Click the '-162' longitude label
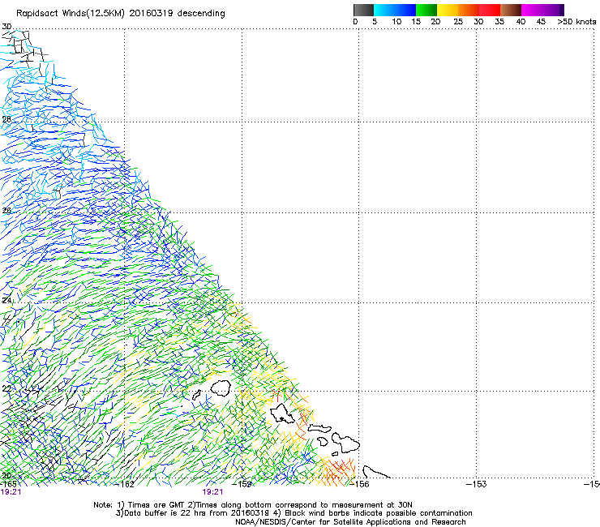Viewport: 600px width, 527px height. [x=126, y=484]
